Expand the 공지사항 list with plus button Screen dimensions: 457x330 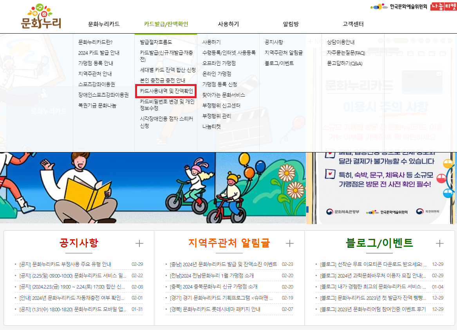[x=139, y=243]
